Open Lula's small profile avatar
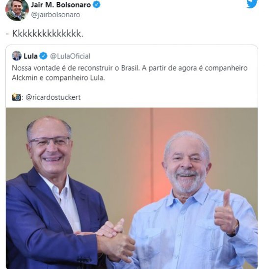Screen dimensions: 265x269 click(x=17, y=56)
